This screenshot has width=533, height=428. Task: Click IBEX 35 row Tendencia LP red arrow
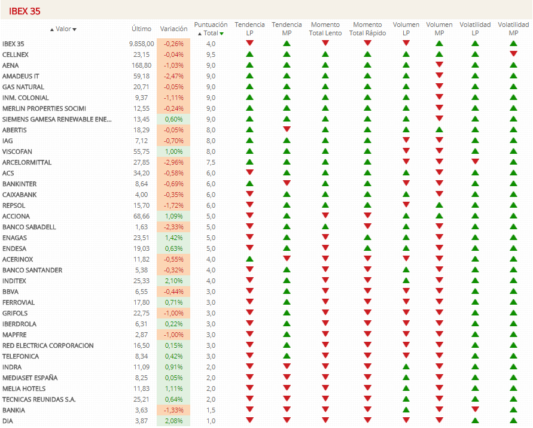(250, 43)
